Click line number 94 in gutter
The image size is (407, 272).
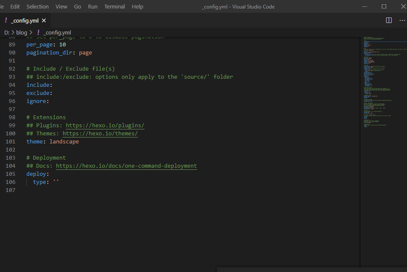pos(12,85)
